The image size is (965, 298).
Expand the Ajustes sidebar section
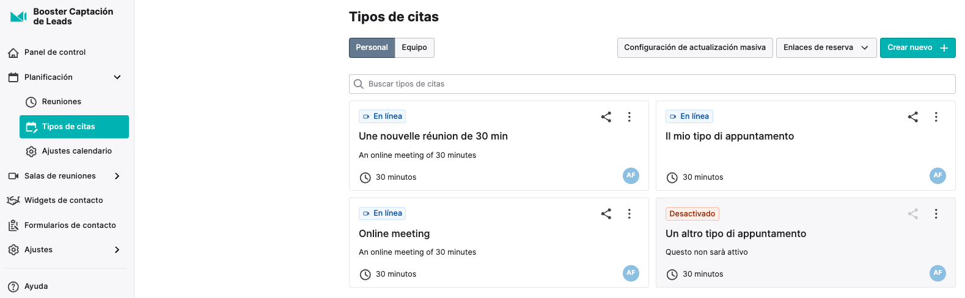pos(117,250)
